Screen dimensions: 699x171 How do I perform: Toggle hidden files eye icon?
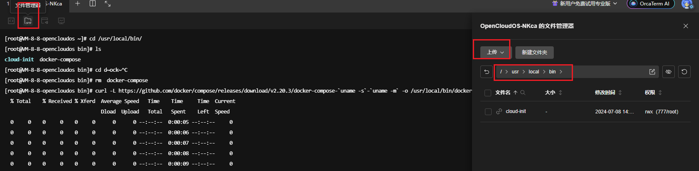(669, 72)
